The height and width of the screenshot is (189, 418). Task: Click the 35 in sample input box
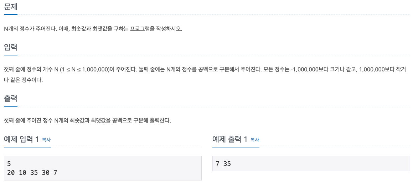(x=35, y=173)
